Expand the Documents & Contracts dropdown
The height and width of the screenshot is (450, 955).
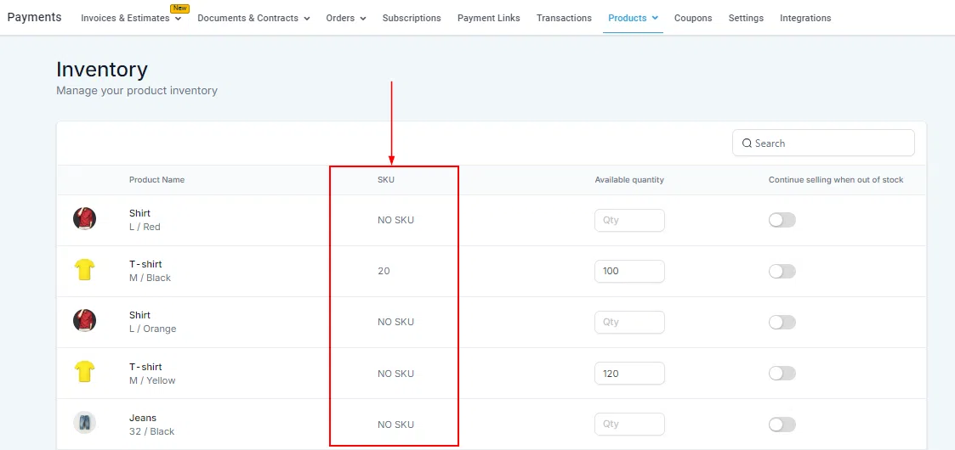coord(306,19)
